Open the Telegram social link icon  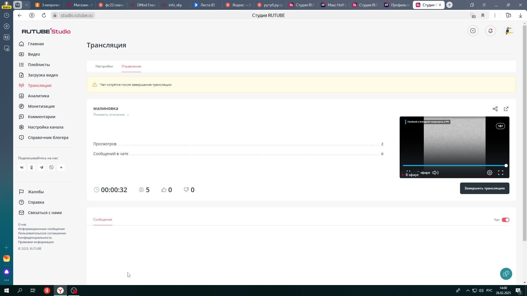coord(41,167)
